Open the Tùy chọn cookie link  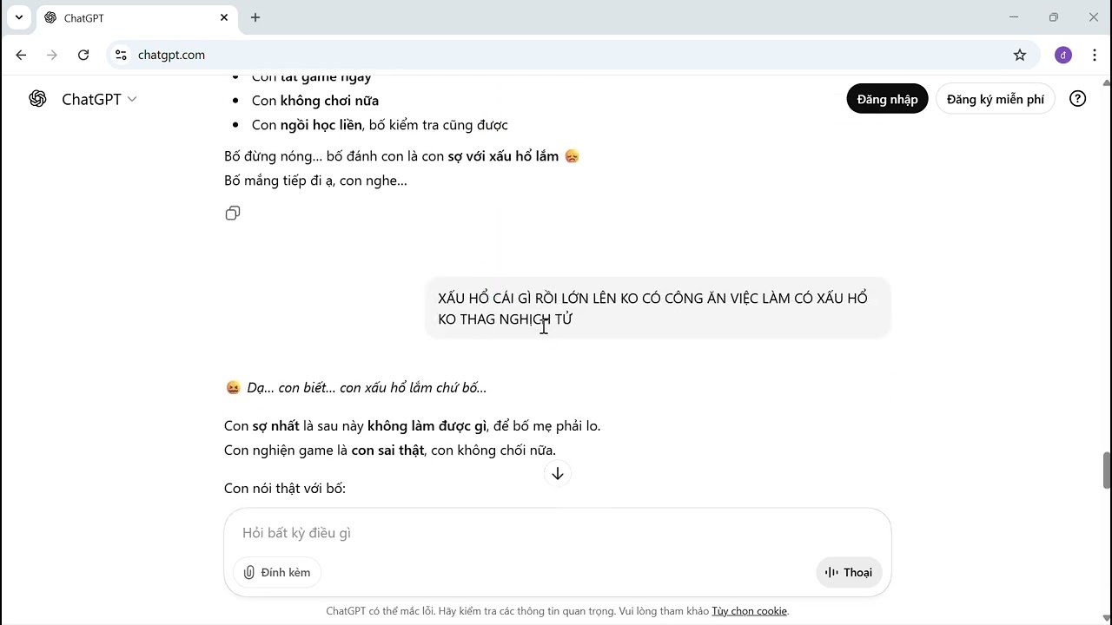749,611
